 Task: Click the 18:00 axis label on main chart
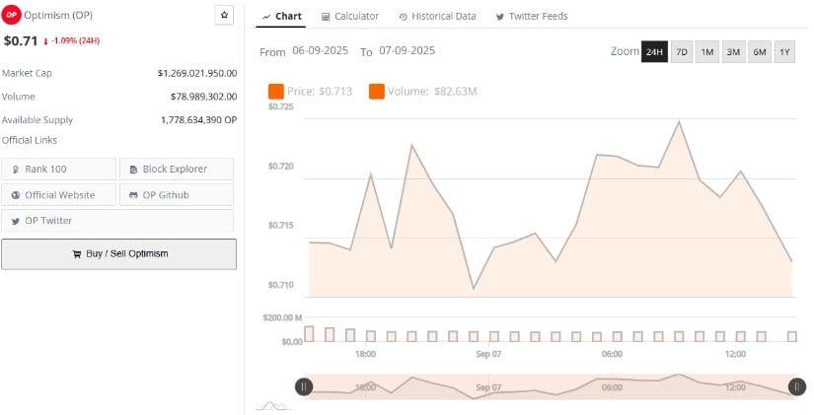pos(365,354)
